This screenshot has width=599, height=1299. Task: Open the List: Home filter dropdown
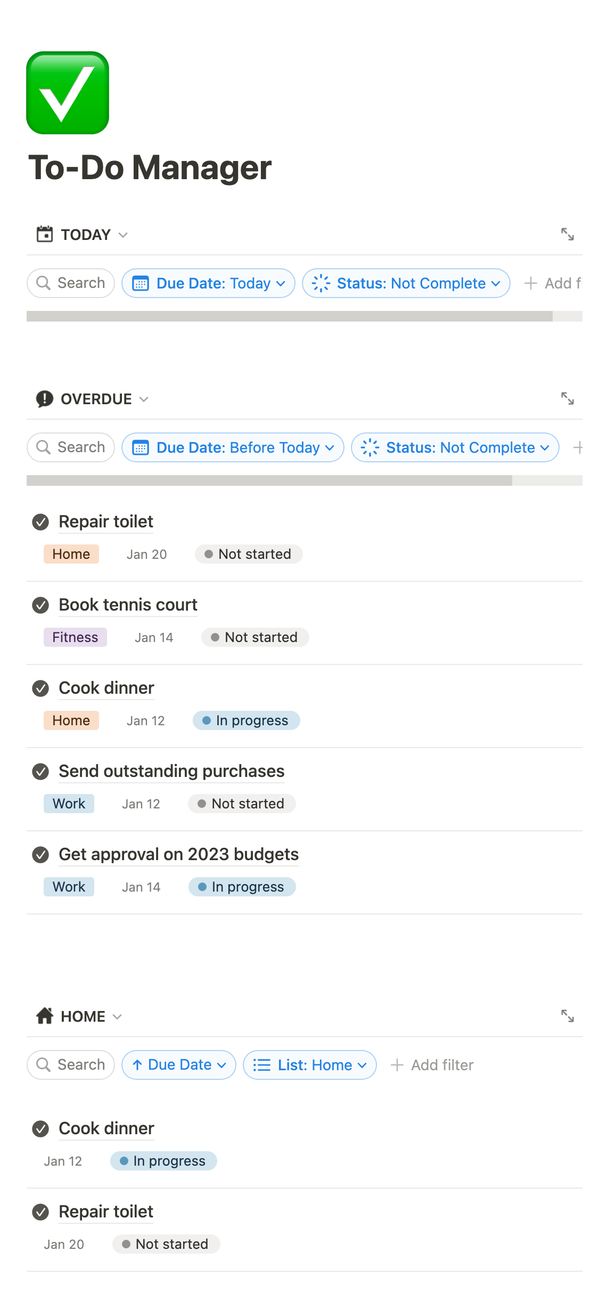[x=309, y=1065]
